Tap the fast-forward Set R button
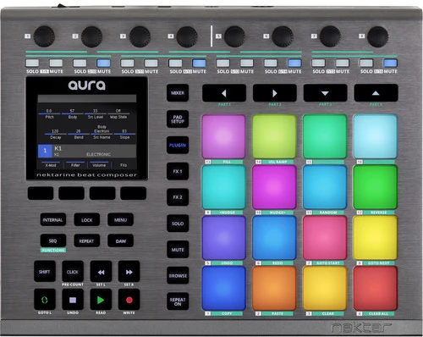Screen dimensions: 423x337 [129, 272]
